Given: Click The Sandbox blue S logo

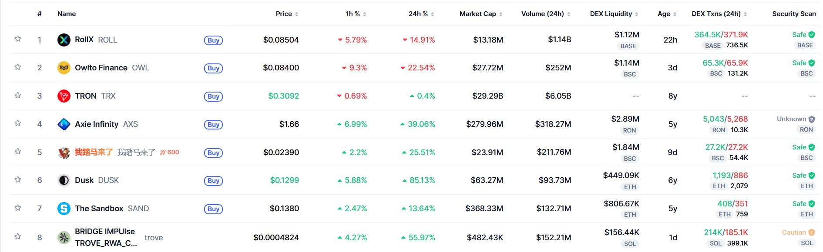Looking at the screenshot, I should point(64,209).
